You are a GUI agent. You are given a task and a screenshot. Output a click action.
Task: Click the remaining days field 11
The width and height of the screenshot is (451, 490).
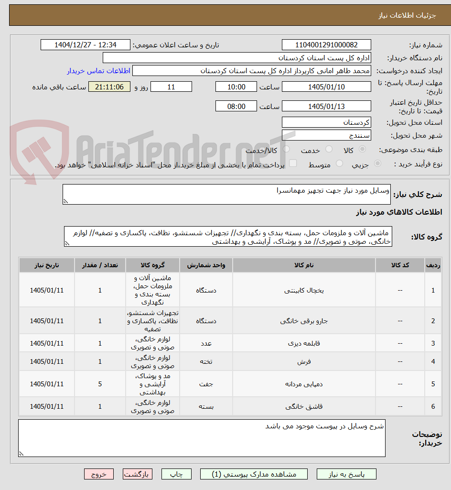click(x=171, y=87)
